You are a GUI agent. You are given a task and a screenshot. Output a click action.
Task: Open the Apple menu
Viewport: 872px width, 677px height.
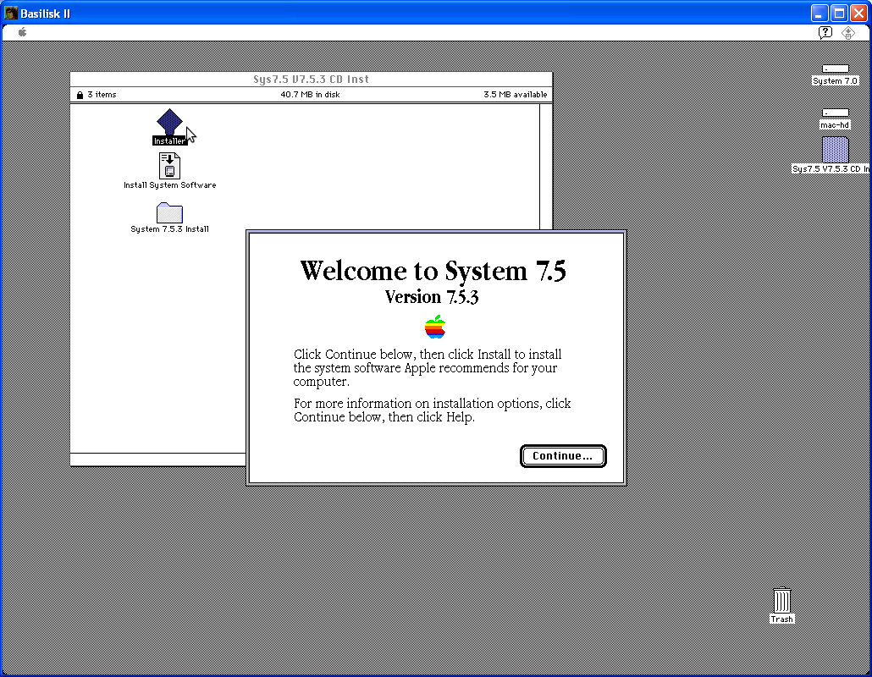(22, 32)
